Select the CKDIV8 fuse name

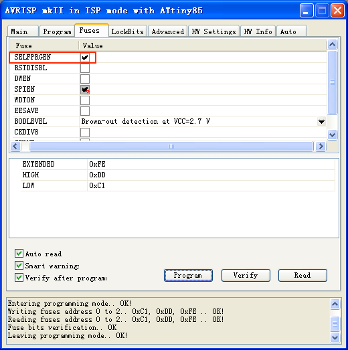pyautogui.click(x=26, y=132)
